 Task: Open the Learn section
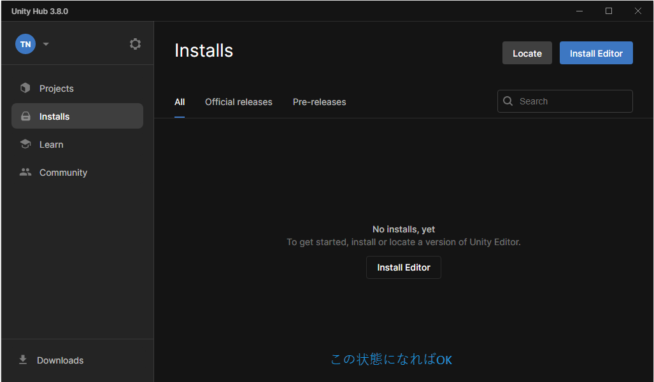click(77, 145)
